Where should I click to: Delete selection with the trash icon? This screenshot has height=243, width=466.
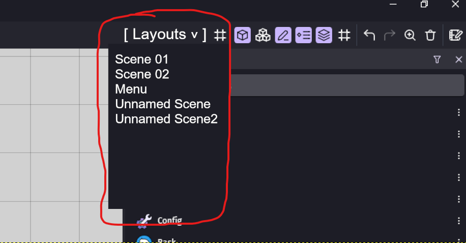click(x=430, y=36)
